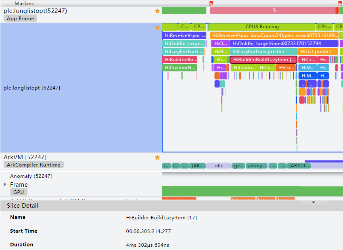Select the orange H:List predict slice

[x=317, y=51]
